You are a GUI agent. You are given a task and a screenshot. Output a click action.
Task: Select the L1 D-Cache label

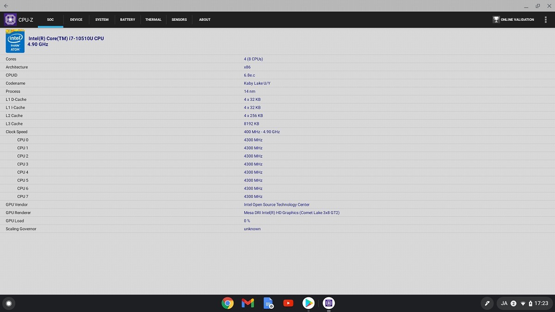[16, 99]
